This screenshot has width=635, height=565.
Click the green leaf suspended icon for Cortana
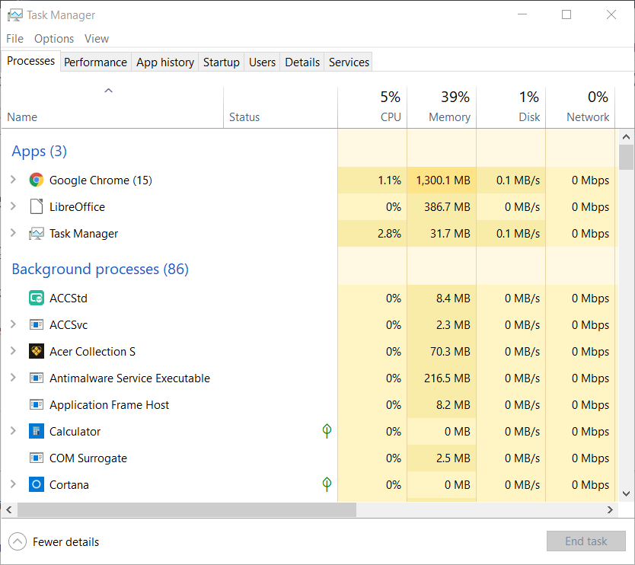pyautogui.click(x=327, y=484)
